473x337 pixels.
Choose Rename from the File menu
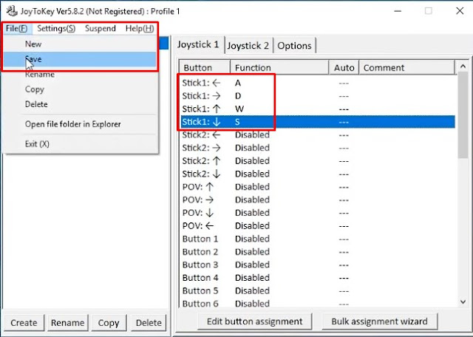(x=80, y=74)
